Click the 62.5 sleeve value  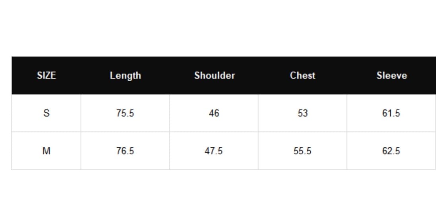391,151
